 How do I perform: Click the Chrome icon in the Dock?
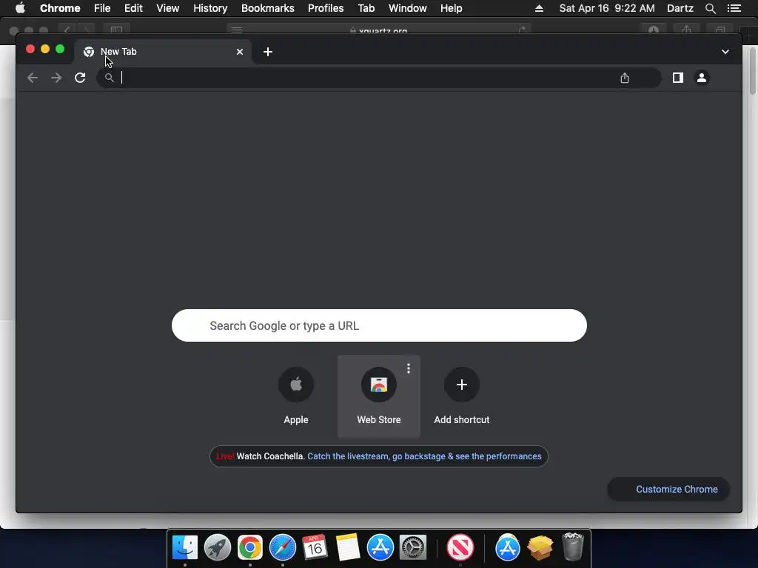(250, 548)
